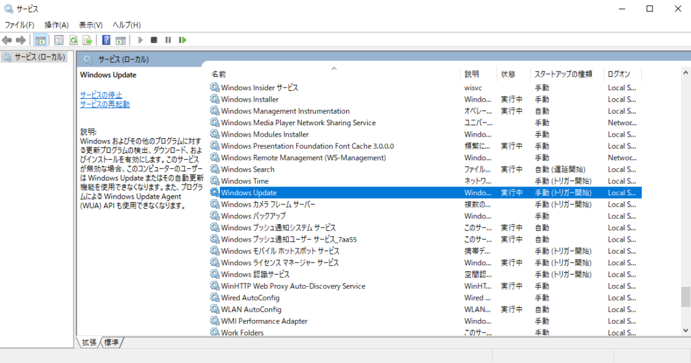Click the gear icon beside Windows バックアップ
This screenshot has height=363, width=691.
(x=215, y=216)
